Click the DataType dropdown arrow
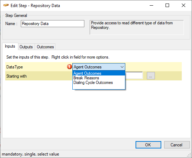192x158 pixels. 122,67
